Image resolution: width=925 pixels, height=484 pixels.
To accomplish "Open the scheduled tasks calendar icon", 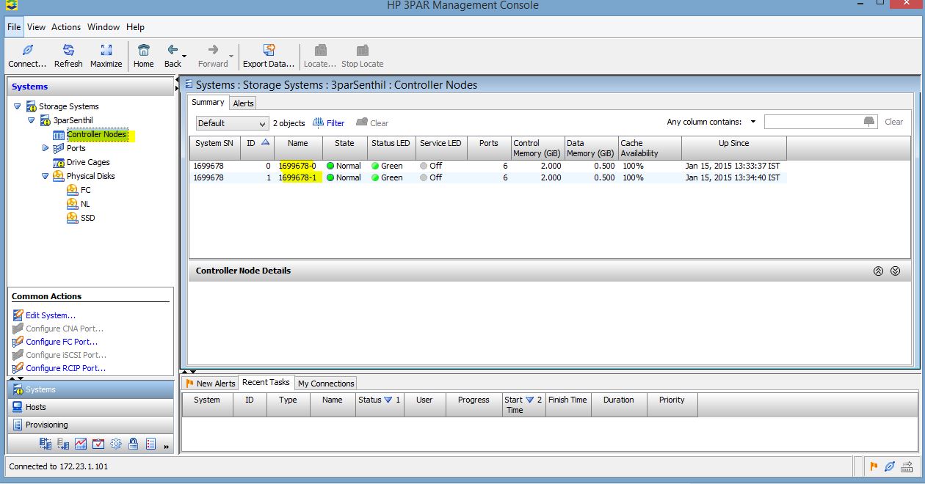I will 98,444.
